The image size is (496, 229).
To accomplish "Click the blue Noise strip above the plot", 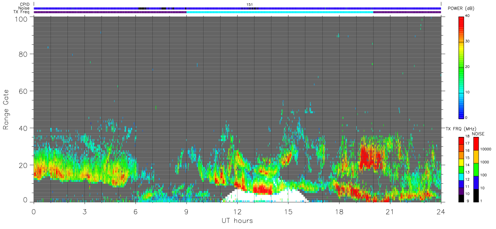I will 237,8.
